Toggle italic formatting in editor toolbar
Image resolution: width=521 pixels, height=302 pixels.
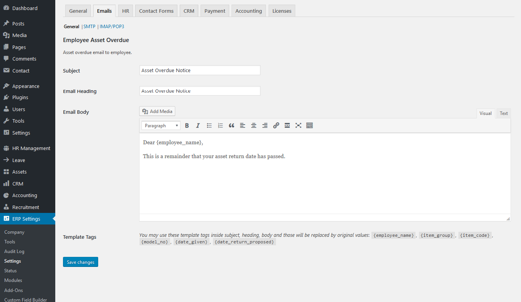tap(198, 125)
